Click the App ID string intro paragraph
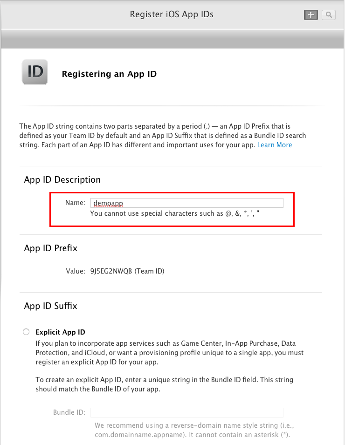 point(163,136)
